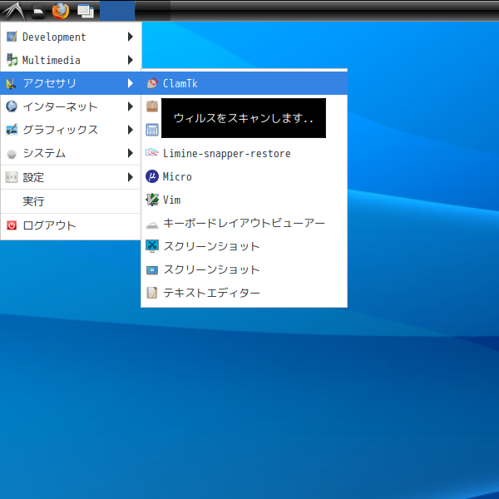Expand the Development submenu

[71, 37]
